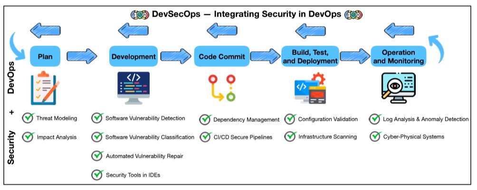
Task: Click the right arrow between Build and Operation boxes
Action: [x=355, y=56]
